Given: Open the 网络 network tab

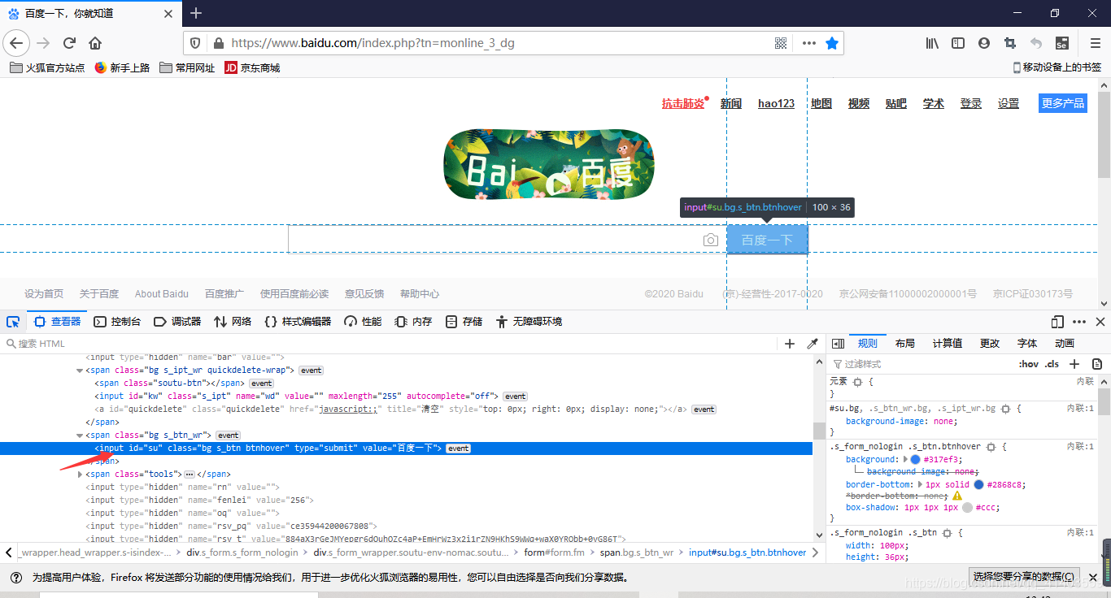Looking at the screenshot, I should [x=233, y=322].
